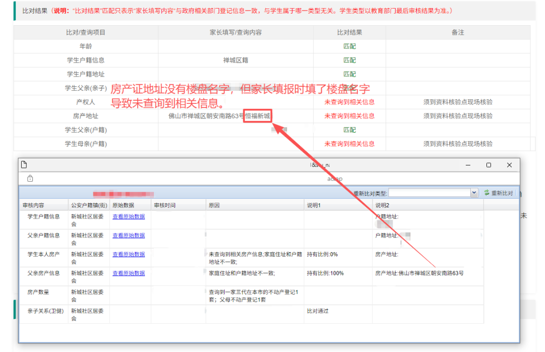
Task: Select the 学生户籍信息 row label
Action: [43, 216]
